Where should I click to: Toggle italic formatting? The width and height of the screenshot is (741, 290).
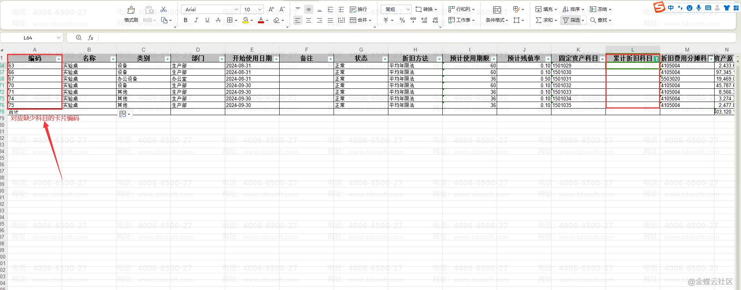(x=197, y=20)
